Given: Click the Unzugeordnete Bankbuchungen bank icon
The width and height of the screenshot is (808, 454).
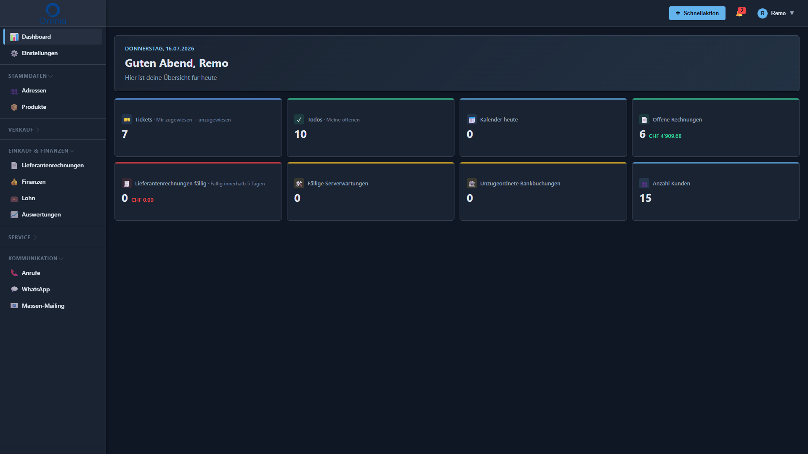Looking at the screenshot, I should (472, 184).
